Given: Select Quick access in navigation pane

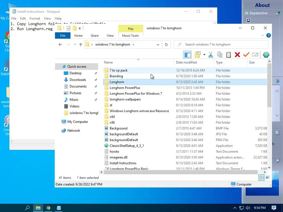Looking at the screenshot, I should pos(77,67).
